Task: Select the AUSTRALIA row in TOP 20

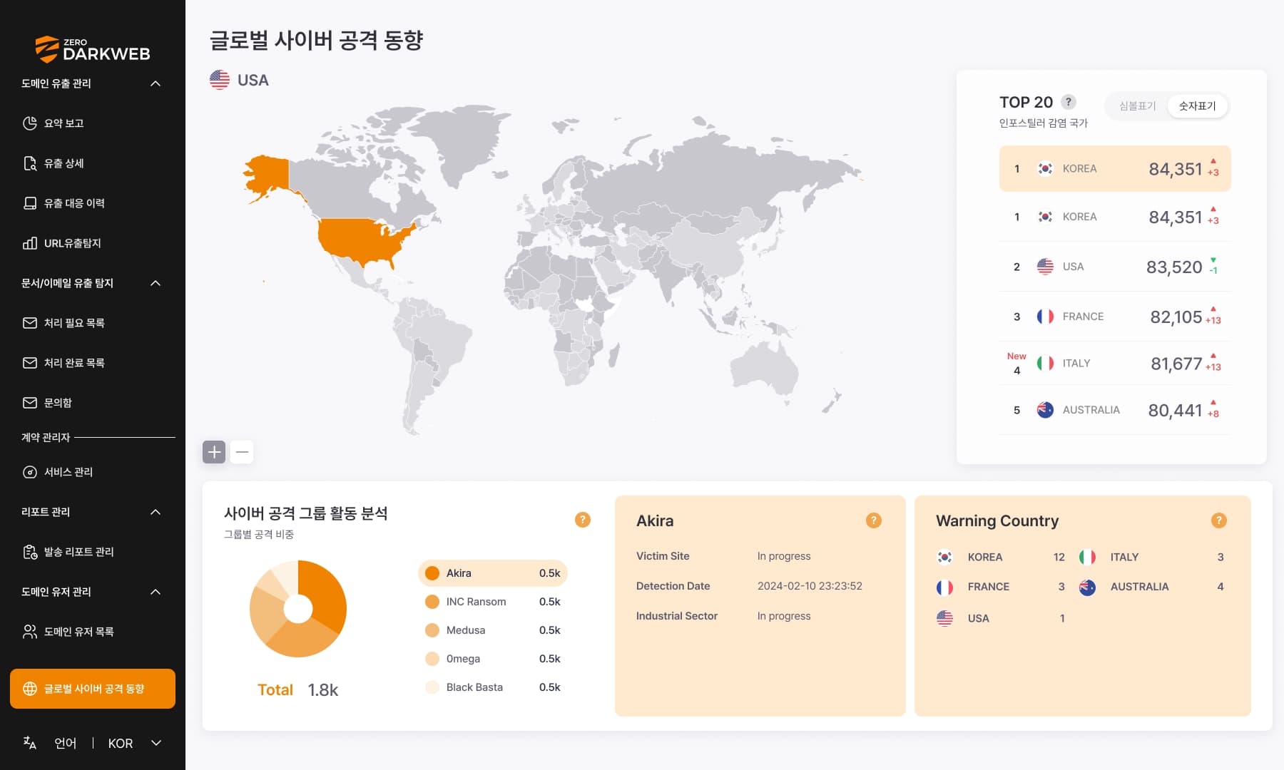Action: point(1115,410)
